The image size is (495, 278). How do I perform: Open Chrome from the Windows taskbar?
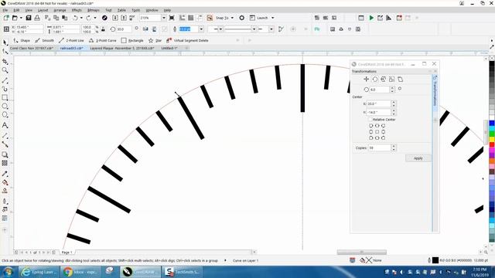[x=80, y=272]
